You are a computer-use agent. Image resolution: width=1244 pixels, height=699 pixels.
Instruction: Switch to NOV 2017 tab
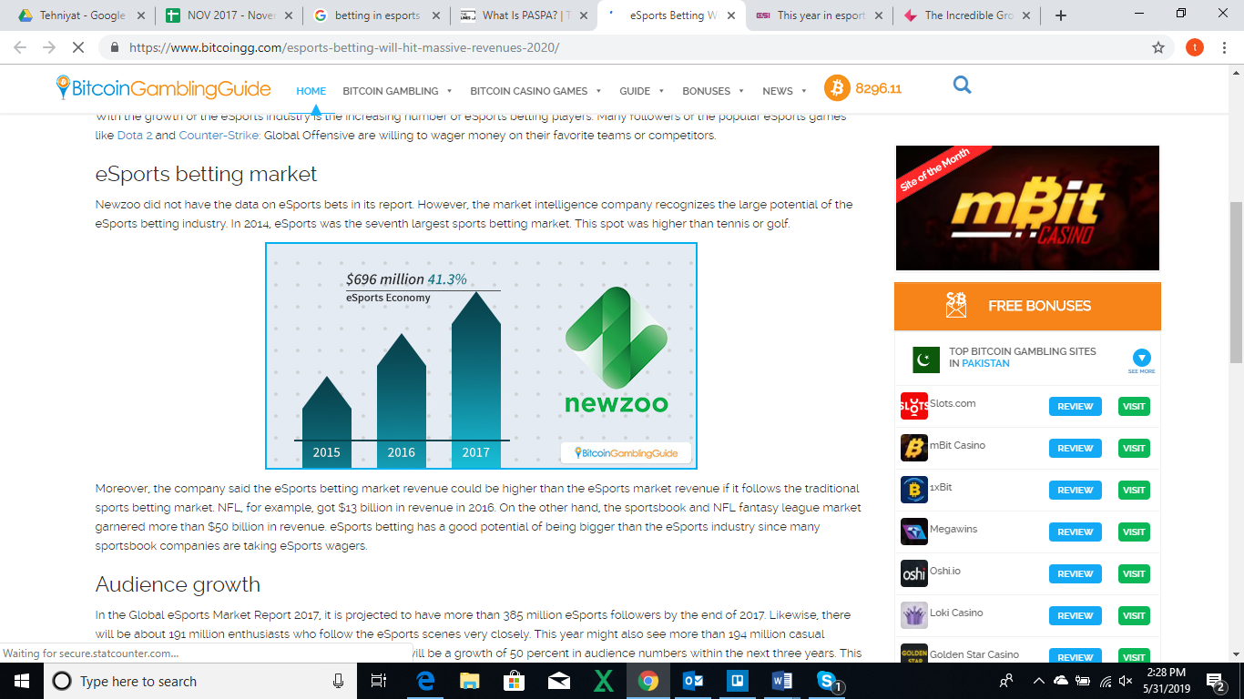(229, 15)
